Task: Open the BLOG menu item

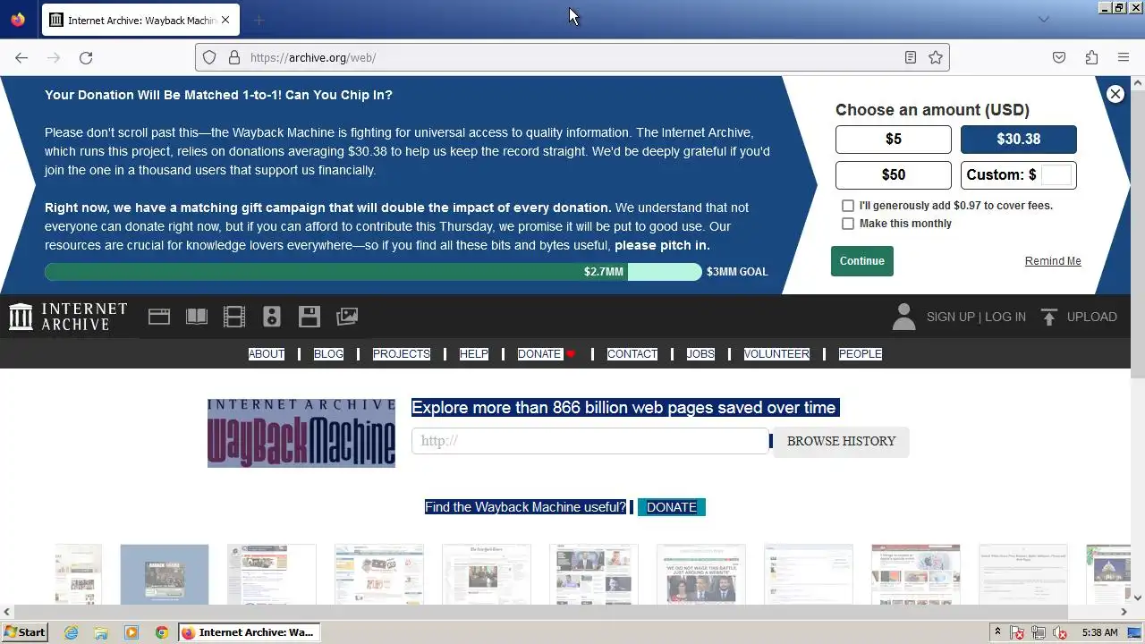Action: click(328, 354)
